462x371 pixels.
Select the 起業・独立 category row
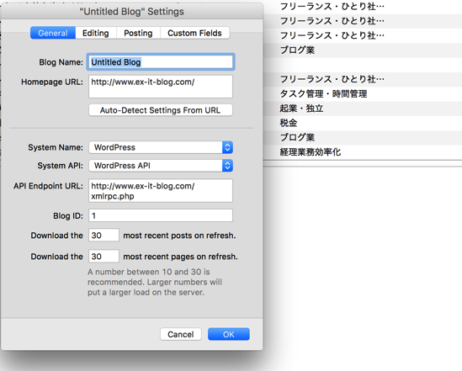coord(363,109)
